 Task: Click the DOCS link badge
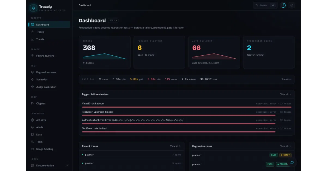point(113,20)
